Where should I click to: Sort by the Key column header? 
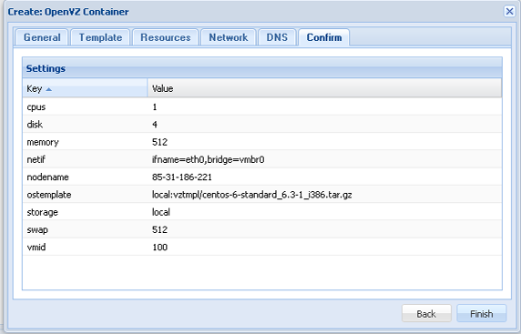(x=85, y=88)
